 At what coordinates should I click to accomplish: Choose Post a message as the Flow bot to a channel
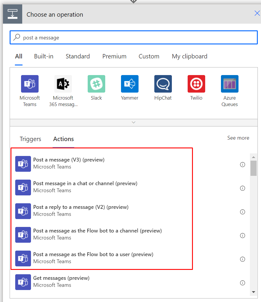coord(98,231)
